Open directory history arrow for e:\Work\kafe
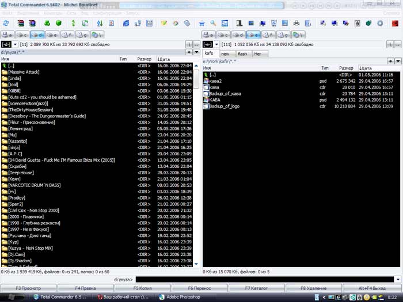The height and width of the screenshot is (302, 403). (x=398, y=62)
